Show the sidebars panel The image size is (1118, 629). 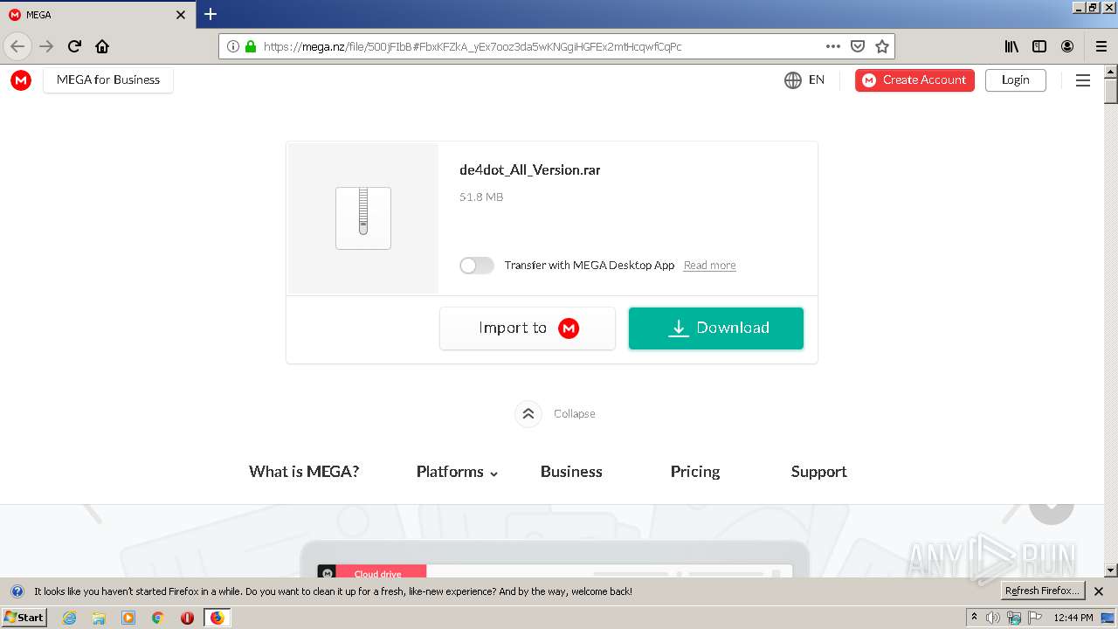click(x=1039, y=46)
